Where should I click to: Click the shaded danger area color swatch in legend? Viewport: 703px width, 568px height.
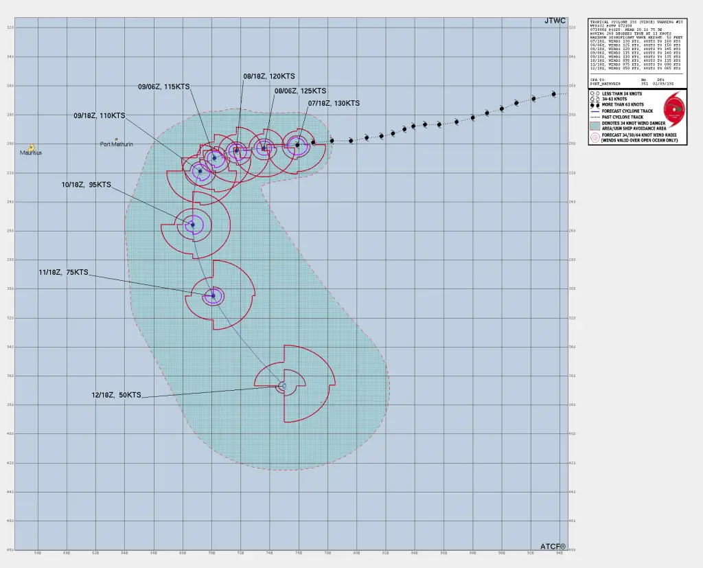pyautogui.click(x=595, y=126)
